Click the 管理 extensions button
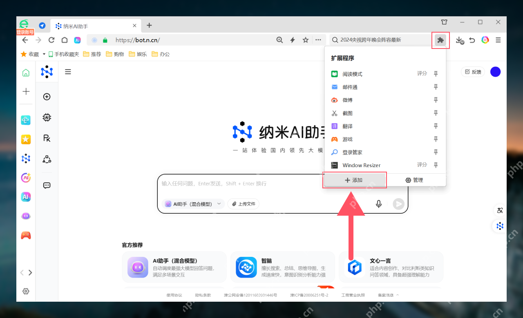 [x=414, y=180]
